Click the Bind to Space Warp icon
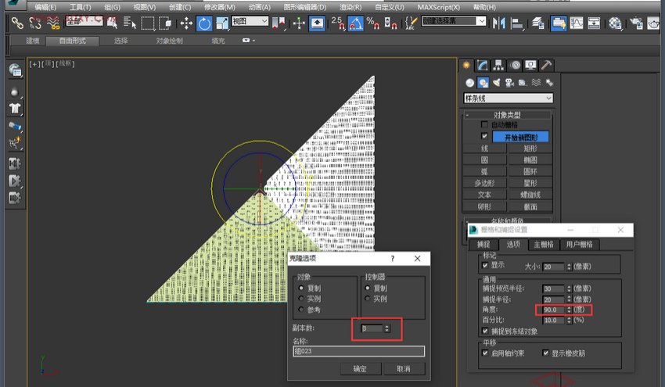 53,23
